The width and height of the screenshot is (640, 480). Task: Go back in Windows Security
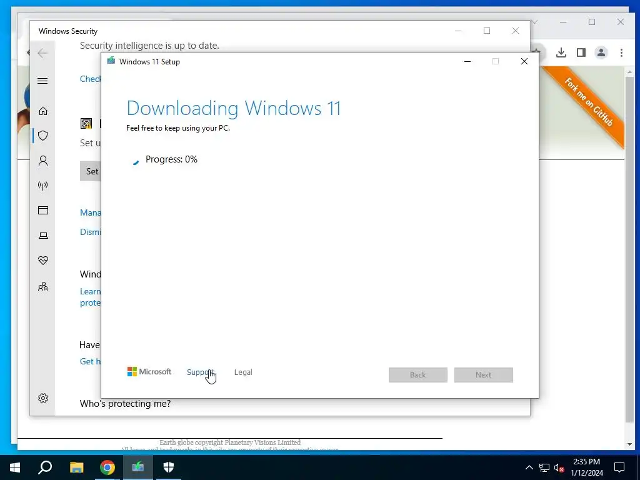pos(42,53)
